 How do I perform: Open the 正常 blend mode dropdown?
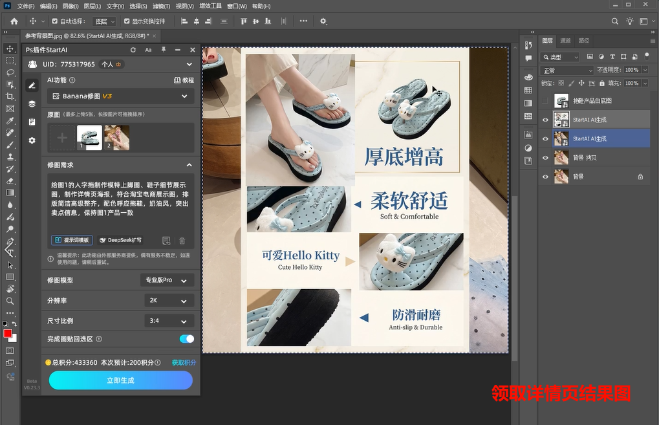(x=567, y=71)
